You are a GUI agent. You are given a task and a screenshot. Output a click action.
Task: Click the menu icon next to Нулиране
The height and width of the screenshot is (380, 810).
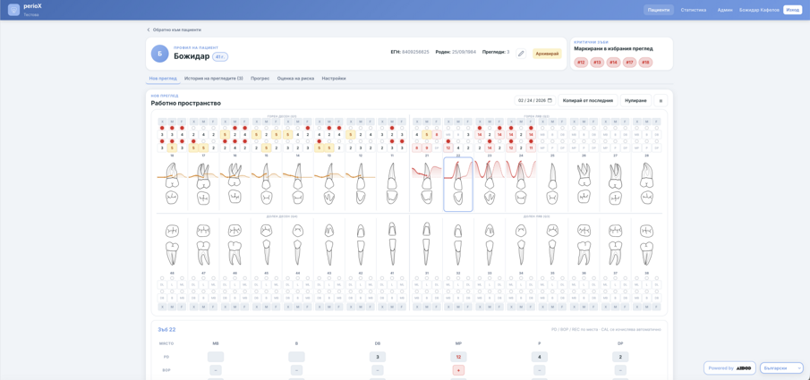click(661, 100)
